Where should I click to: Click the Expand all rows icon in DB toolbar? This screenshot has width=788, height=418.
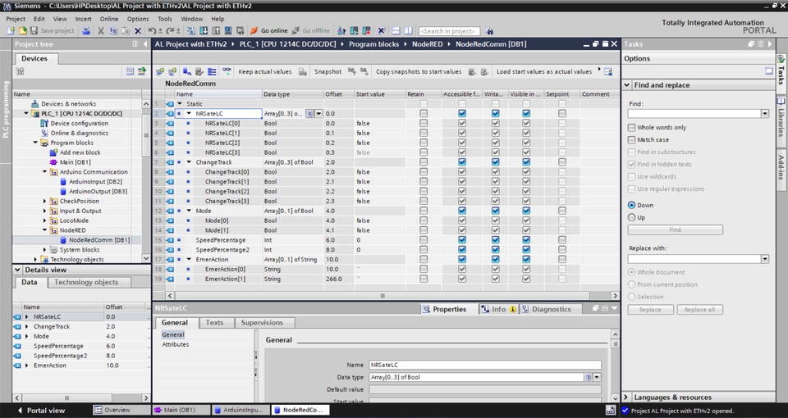tap(212, 72)
